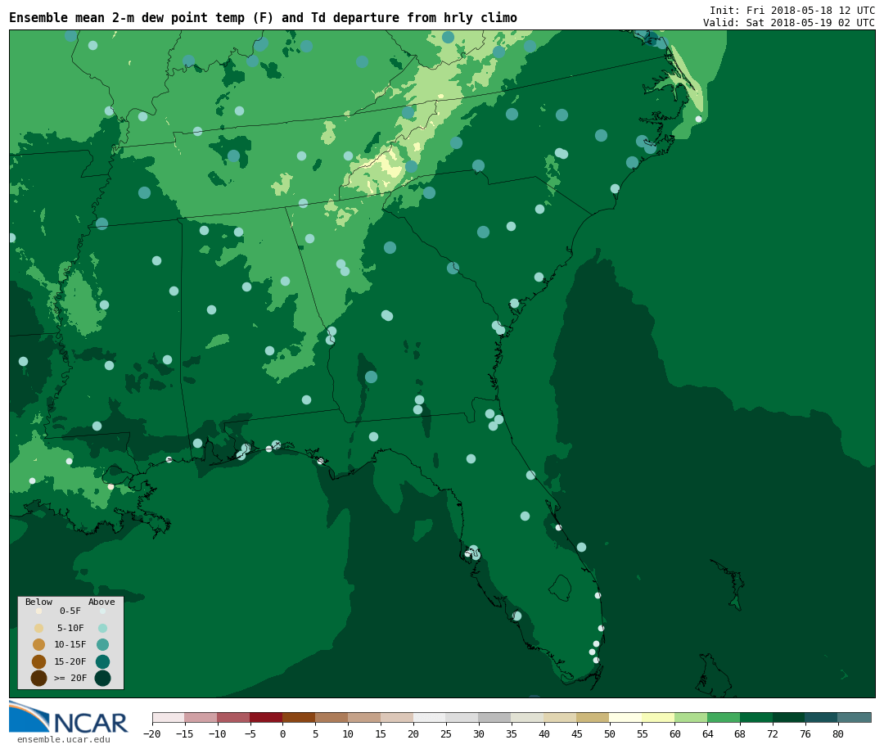Click the '0' colorbar tick label
Screen dimensions: 884x749
click(x=283, y=733)
